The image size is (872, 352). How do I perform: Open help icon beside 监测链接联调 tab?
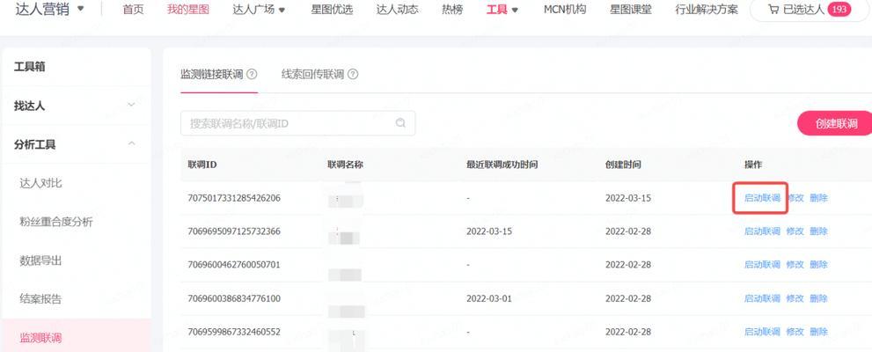tap(252, 75)
